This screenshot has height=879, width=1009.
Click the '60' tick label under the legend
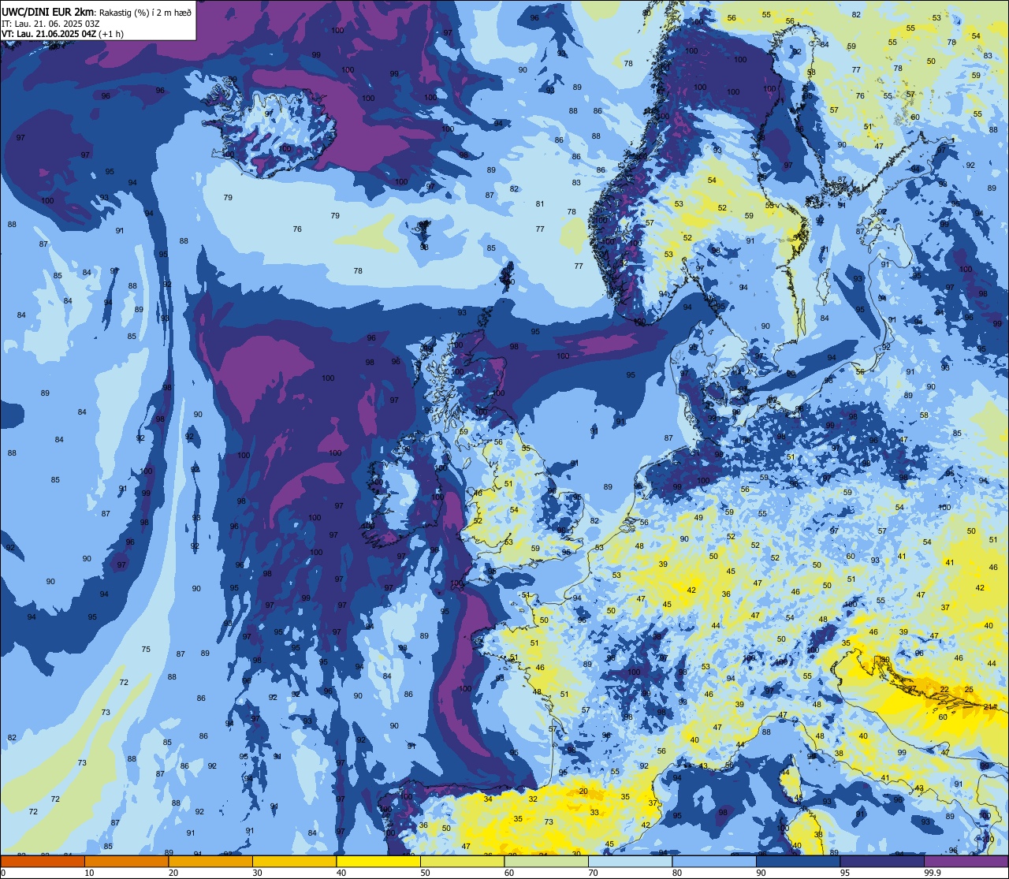[x=509, y=873]
